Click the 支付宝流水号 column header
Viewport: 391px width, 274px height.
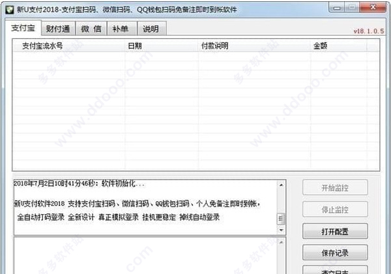68,46
